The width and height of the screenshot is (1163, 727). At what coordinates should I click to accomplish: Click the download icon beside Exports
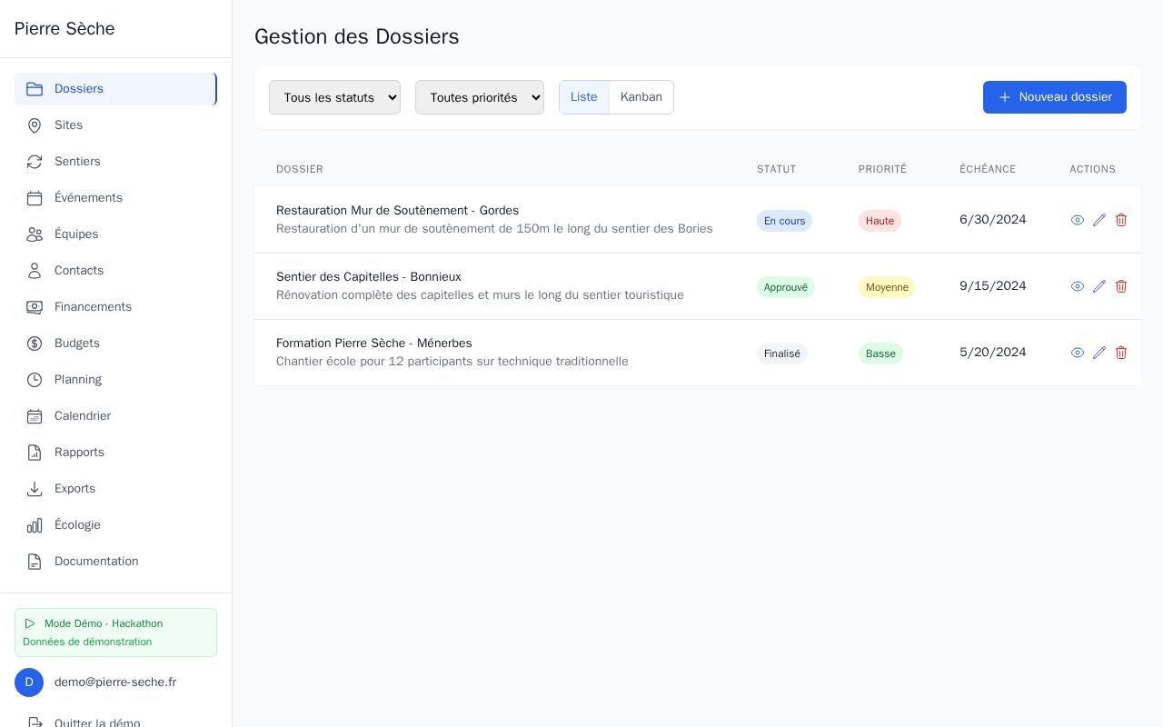(35, 489)
